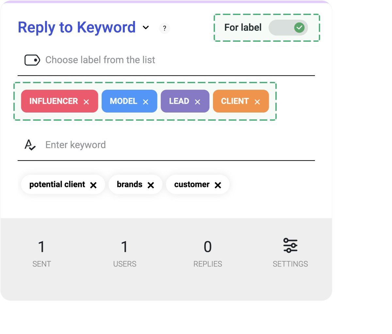The height and width of the screenshot is (334, 392).
Task: Remove the LEAD label
Action: point(198,102)
